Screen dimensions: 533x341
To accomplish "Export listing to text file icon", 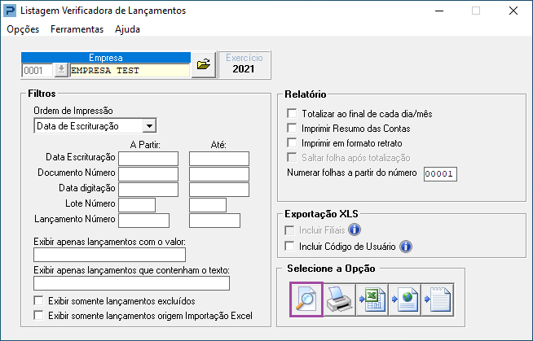I will click(438, 299).
